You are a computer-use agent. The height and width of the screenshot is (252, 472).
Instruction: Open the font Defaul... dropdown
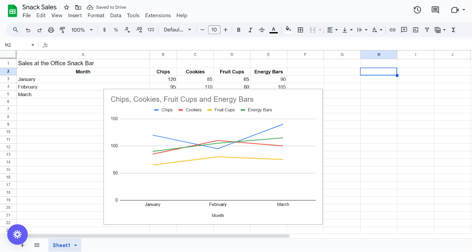point(178,30)
